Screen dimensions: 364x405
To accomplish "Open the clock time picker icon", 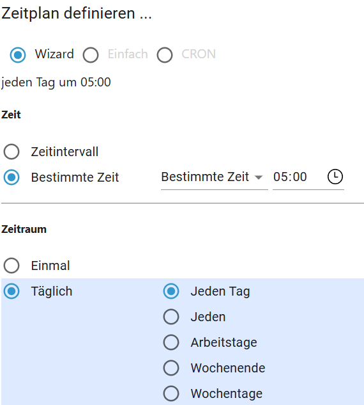I will click(335, 177).
